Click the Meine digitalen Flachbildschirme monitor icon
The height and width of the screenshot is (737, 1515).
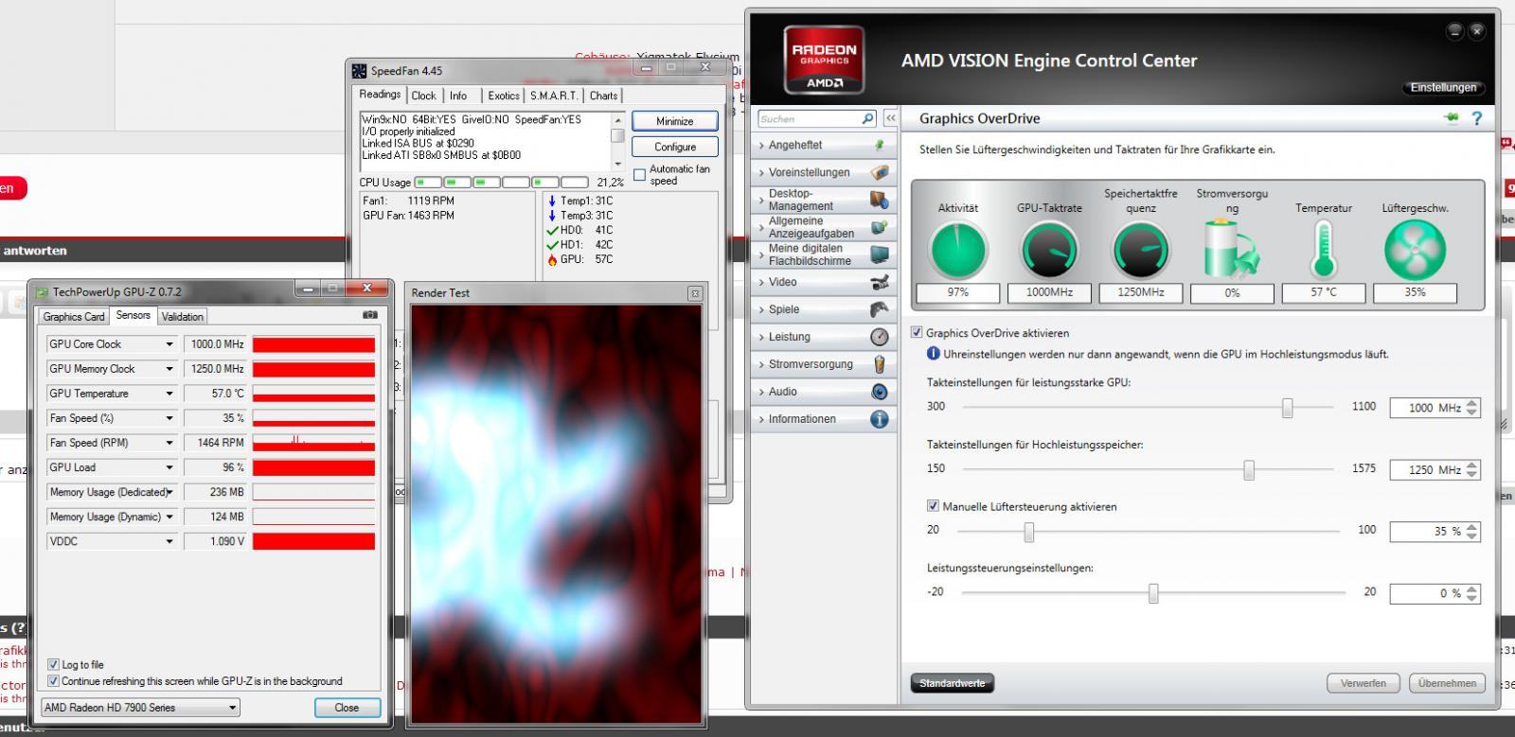click(x=880, y=254)
